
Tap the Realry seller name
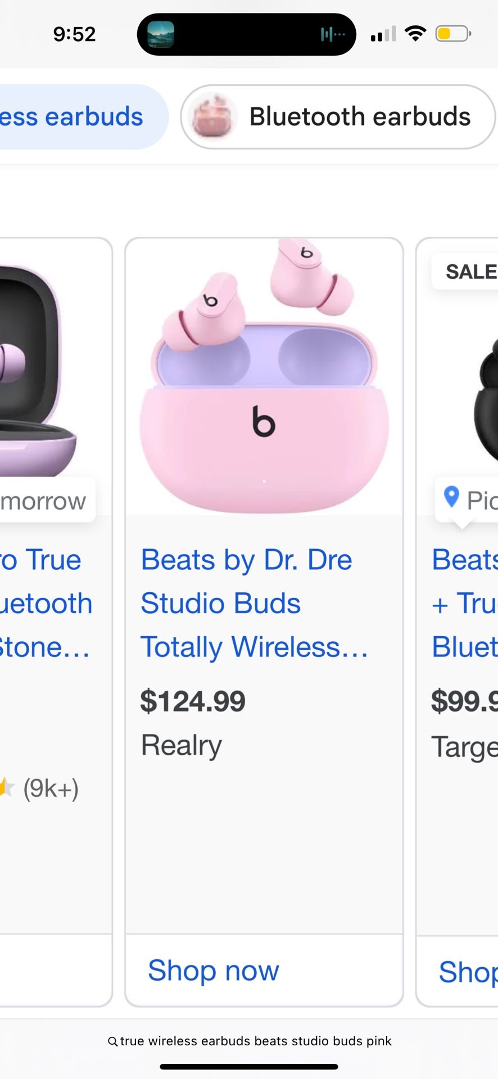tap(181, 745)
